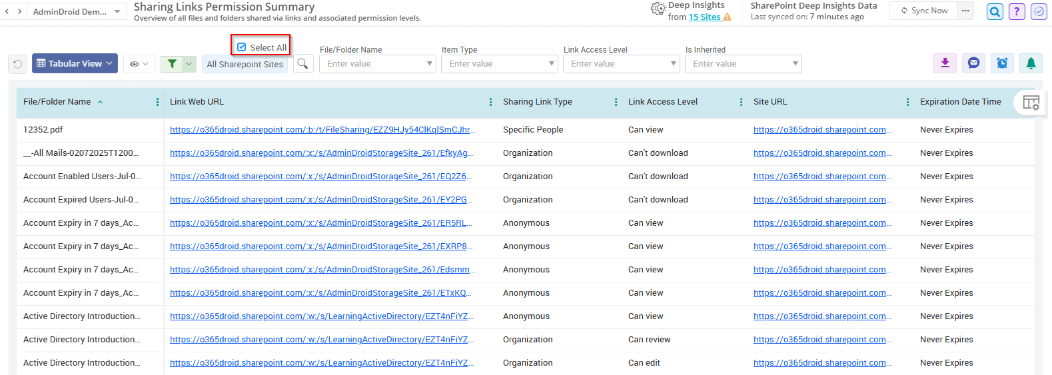Click the forward navigation arrow
The width and height of the screenshot is (1052, 375).
(x=19, y=11)
